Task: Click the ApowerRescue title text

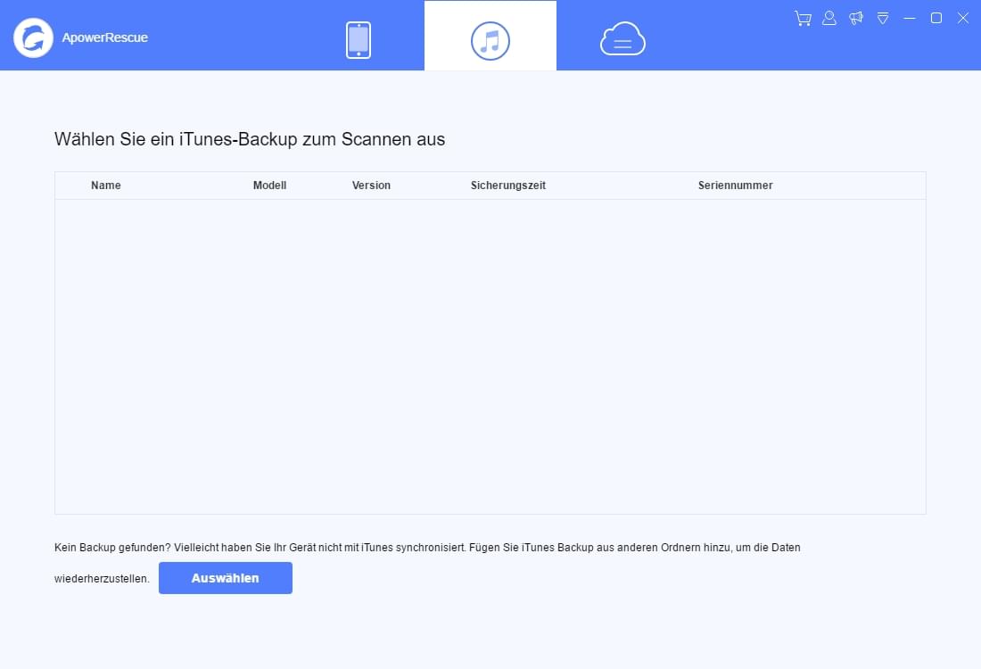Action: (104, 37)
